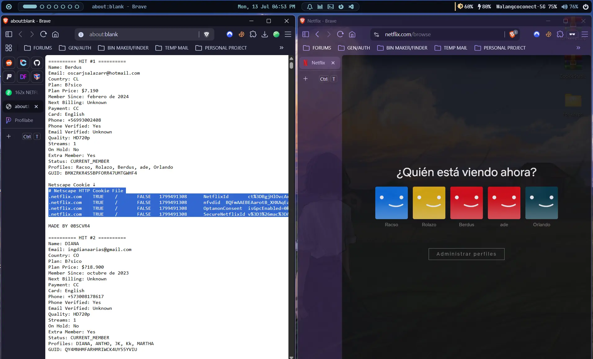The width and height of the screenshot is (593, 359).
Task: Close the Netflix vertical tab
Action: click(x=333, y=63)
